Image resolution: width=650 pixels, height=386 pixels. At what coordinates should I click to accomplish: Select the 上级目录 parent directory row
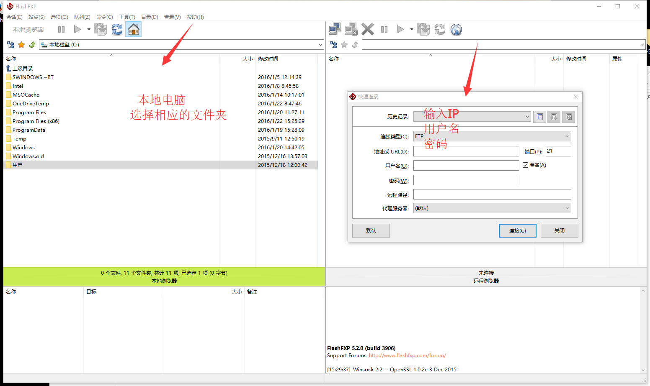(161, 68)
